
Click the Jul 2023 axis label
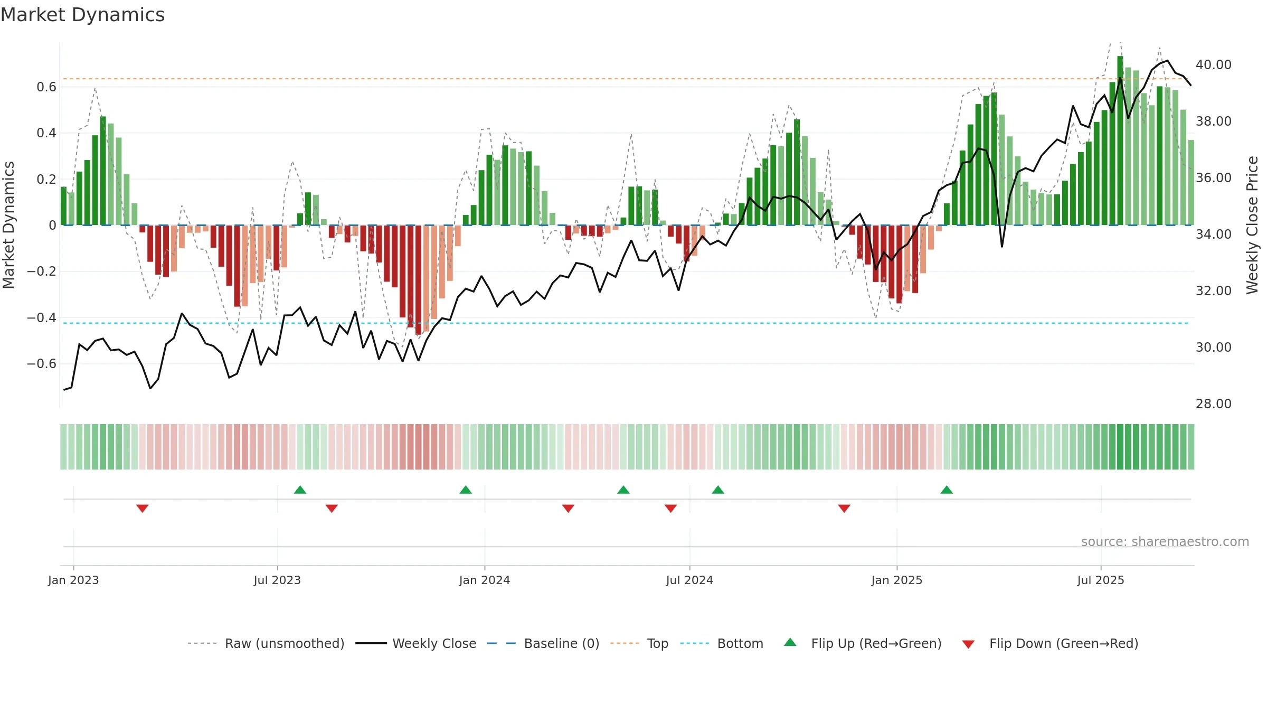[277, 580]
